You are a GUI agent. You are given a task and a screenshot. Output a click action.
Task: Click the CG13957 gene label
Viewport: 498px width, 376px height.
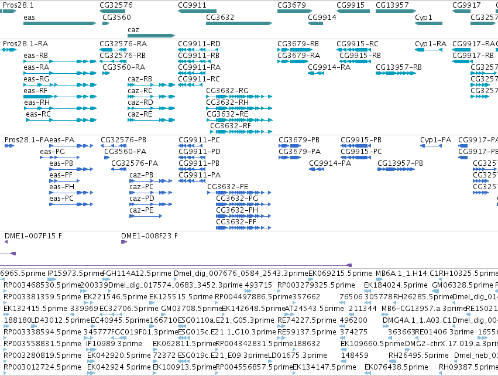392,5
